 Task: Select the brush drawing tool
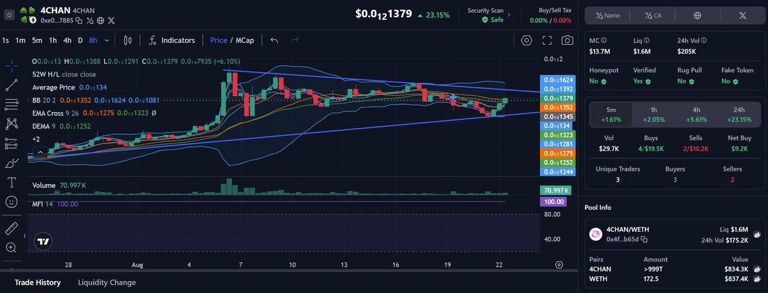[12, 162]
